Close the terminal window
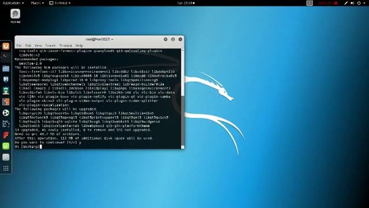This screenshot has width=369, height=208. point(180,39)
